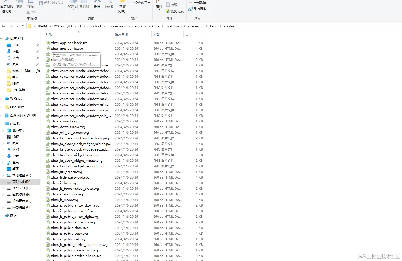The width and height of the screenshot is (402, 261).
Task: Click icon of ohos_fa_clock_widget_second.png
Action: 48,166
